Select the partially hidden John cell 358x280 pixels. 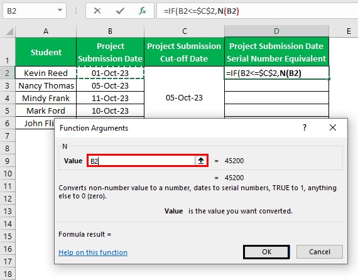(x=35, y=123)
